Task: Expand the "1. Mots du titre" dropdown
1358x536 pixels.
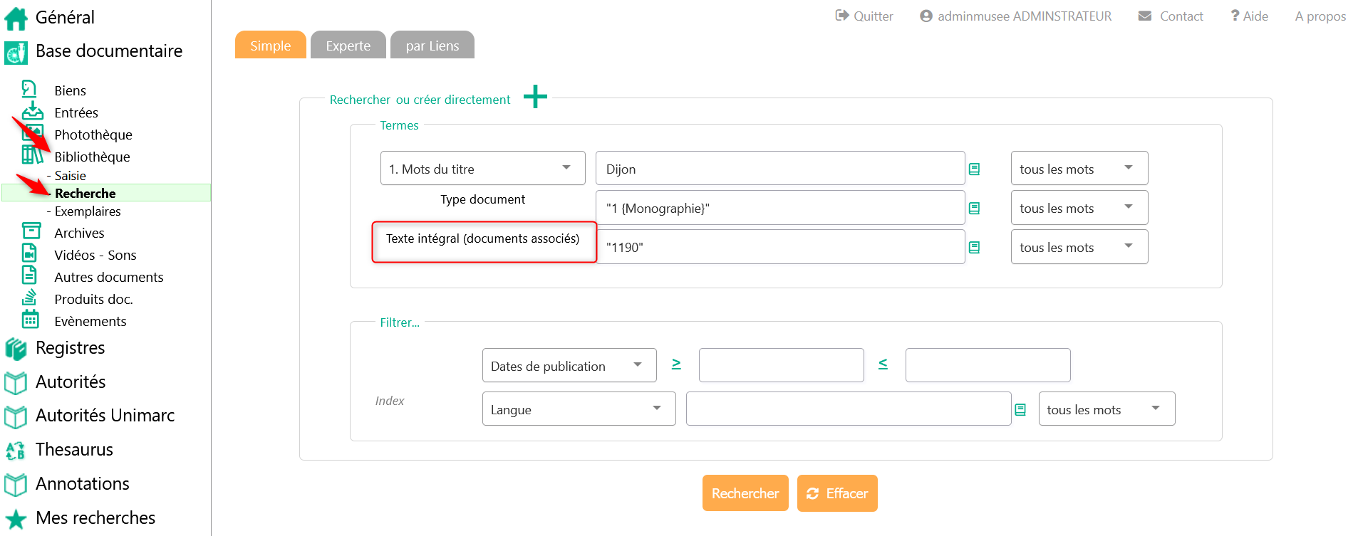Action: point(482,169)
